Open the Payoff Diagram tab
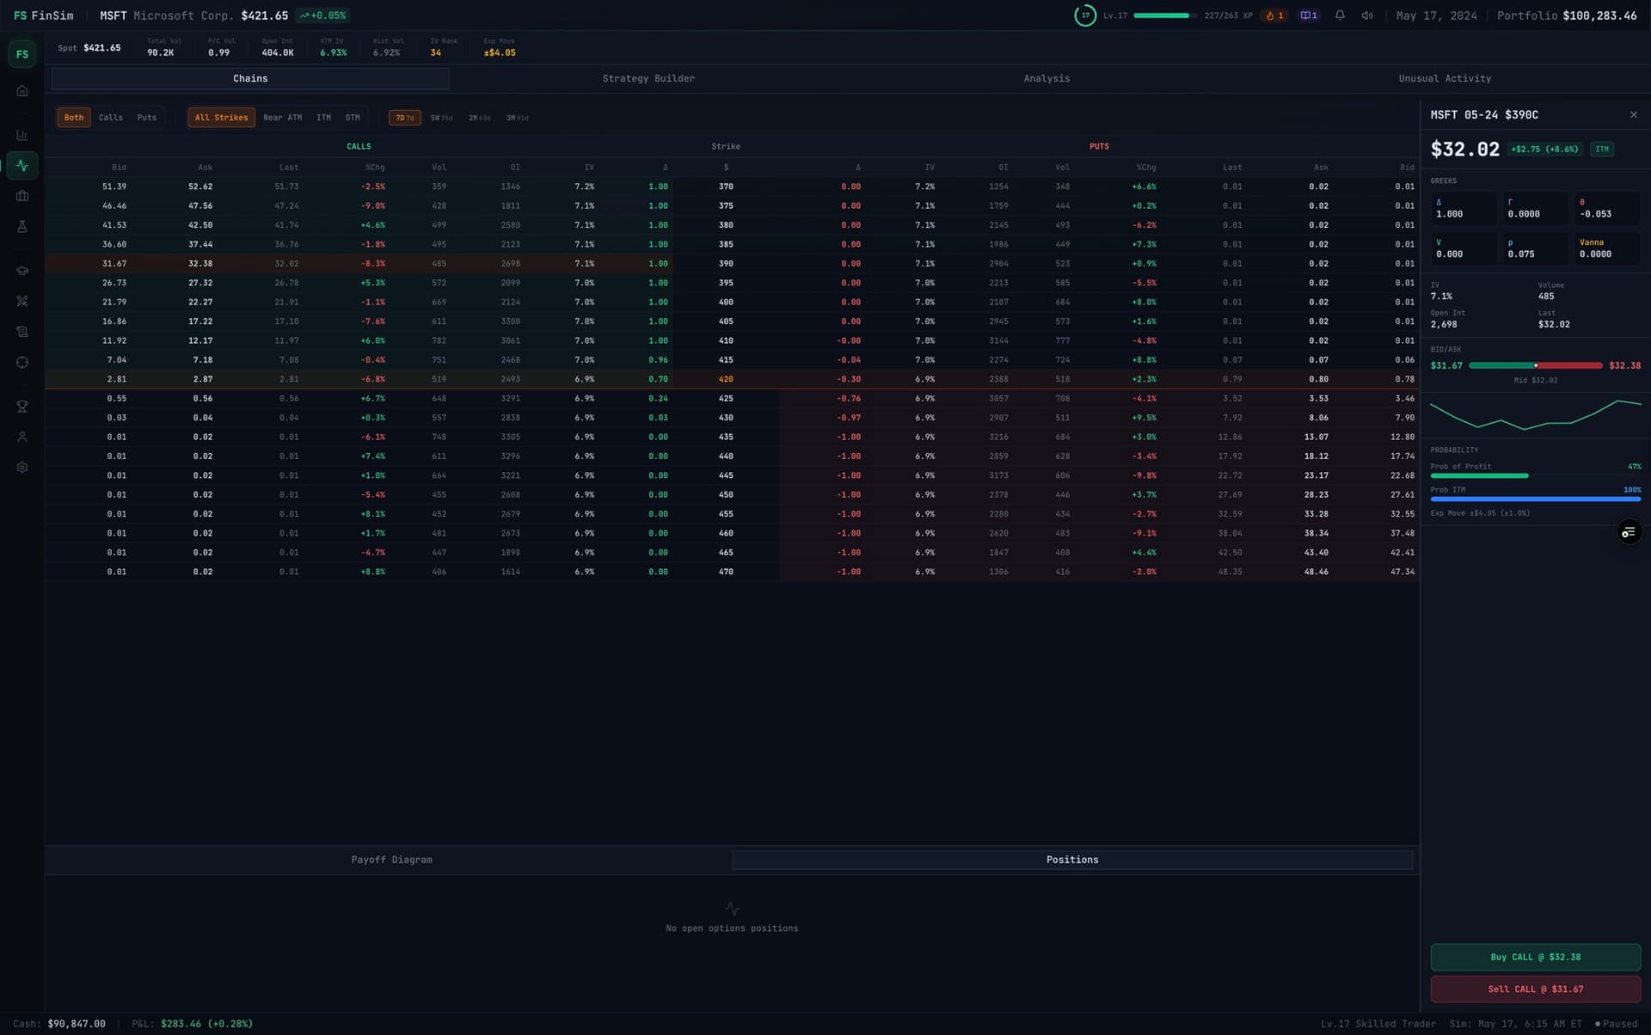 pos(391,860)
